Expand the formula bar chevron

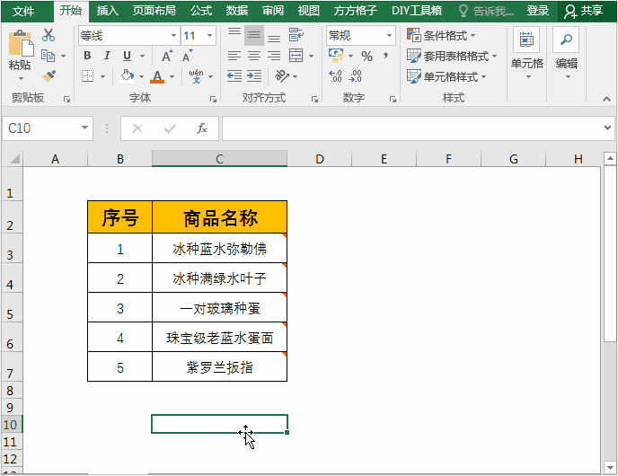pos(607,128)
